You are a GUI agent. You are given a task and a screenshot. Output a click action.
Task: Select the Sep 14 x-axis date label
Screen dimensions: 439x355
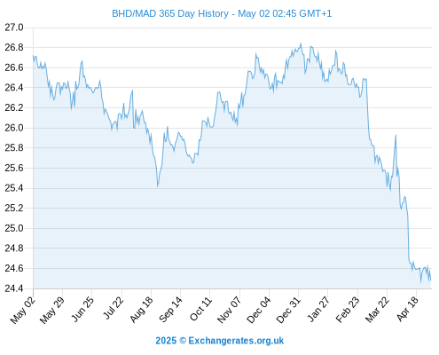coord(170,310)
